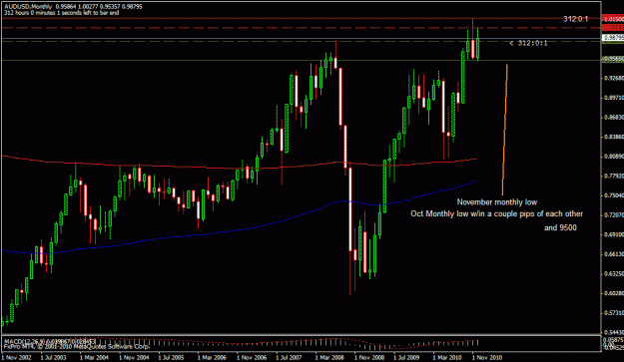
Task: Click the 0.7207 price axis label
Action: tap(613, 215)
